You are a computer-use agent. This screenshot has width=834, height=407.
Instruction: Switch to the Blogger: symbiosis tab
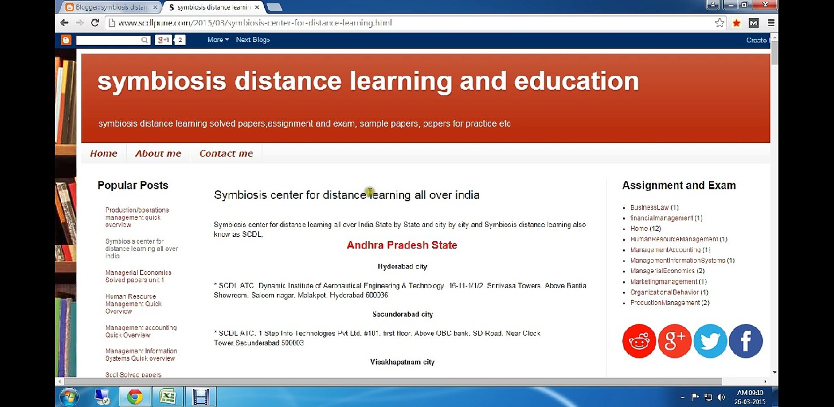[111, 7]
